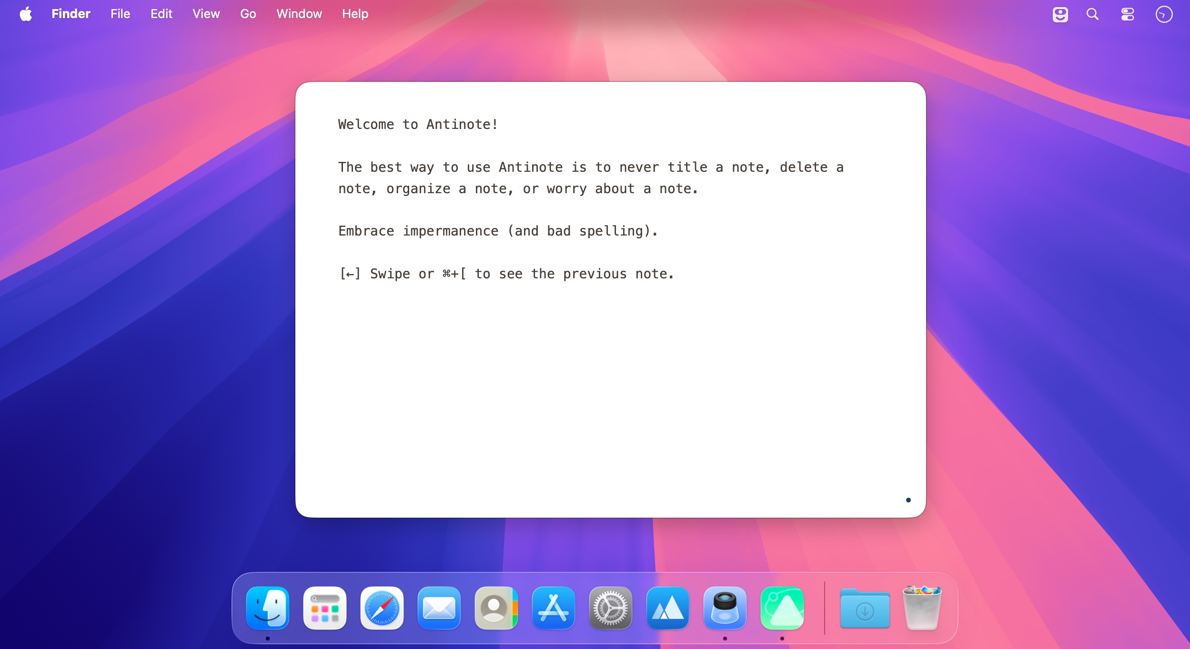
Task: Click the blue dot in the note corner
Action: click(908, 500)
